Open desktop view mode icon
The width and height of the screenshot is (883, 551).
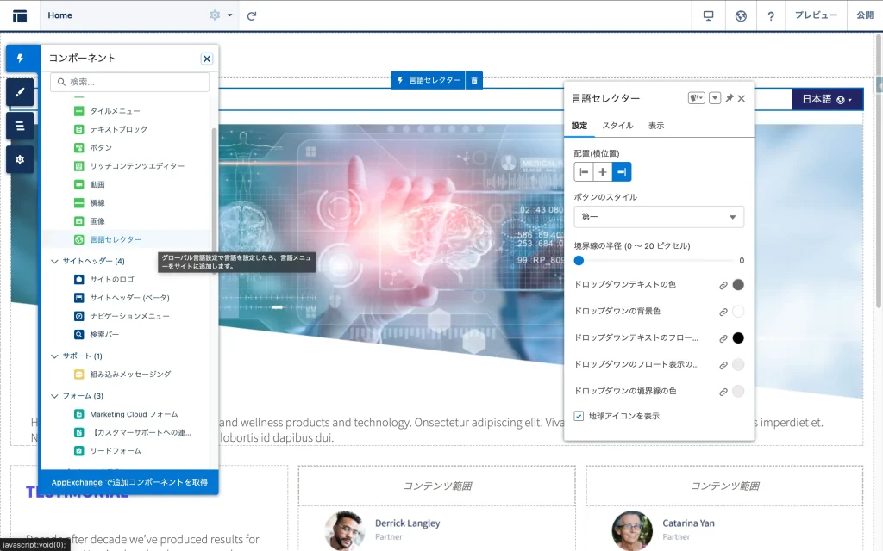pos(709,15)
